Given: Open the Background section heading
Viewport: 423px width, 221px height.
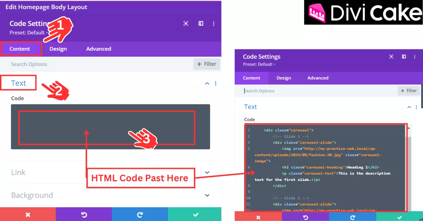Looking at the screenshot, I should 32,195.
